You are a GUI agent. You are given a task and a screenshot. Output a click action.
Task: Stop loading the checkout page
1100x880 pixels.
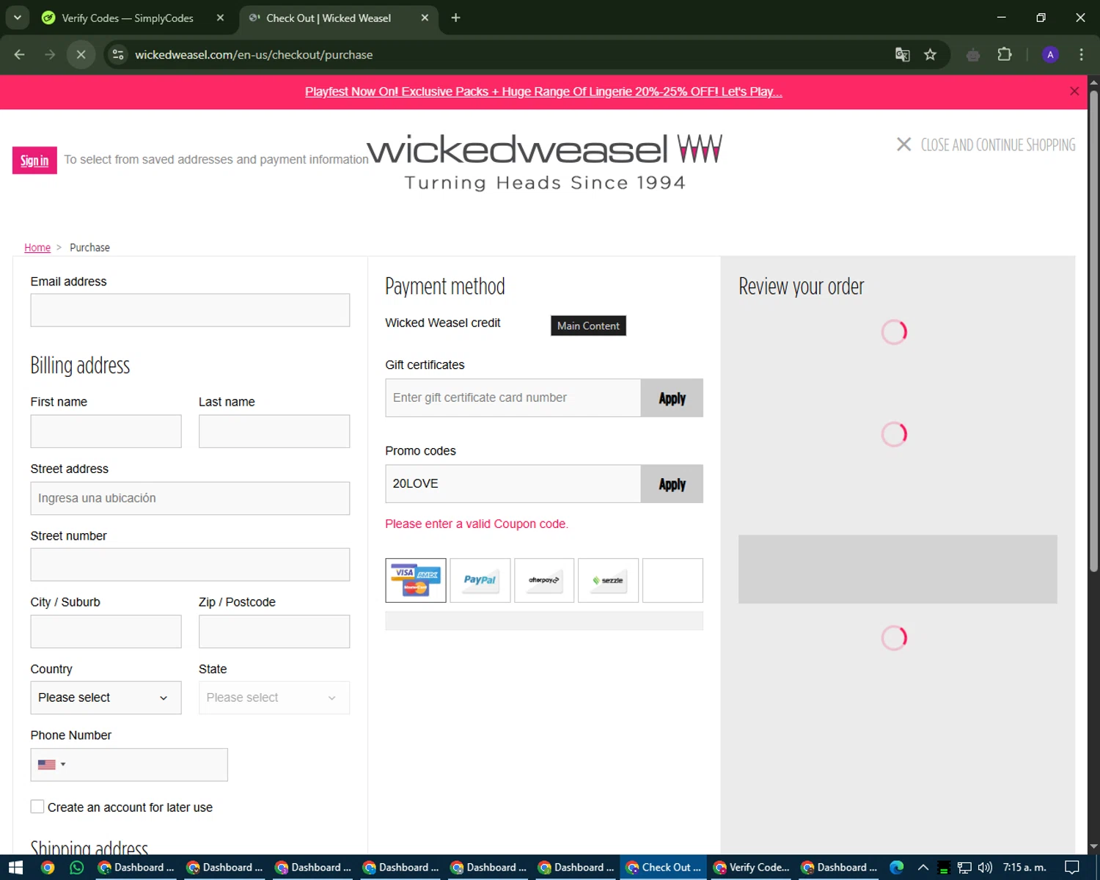[81, 54]
